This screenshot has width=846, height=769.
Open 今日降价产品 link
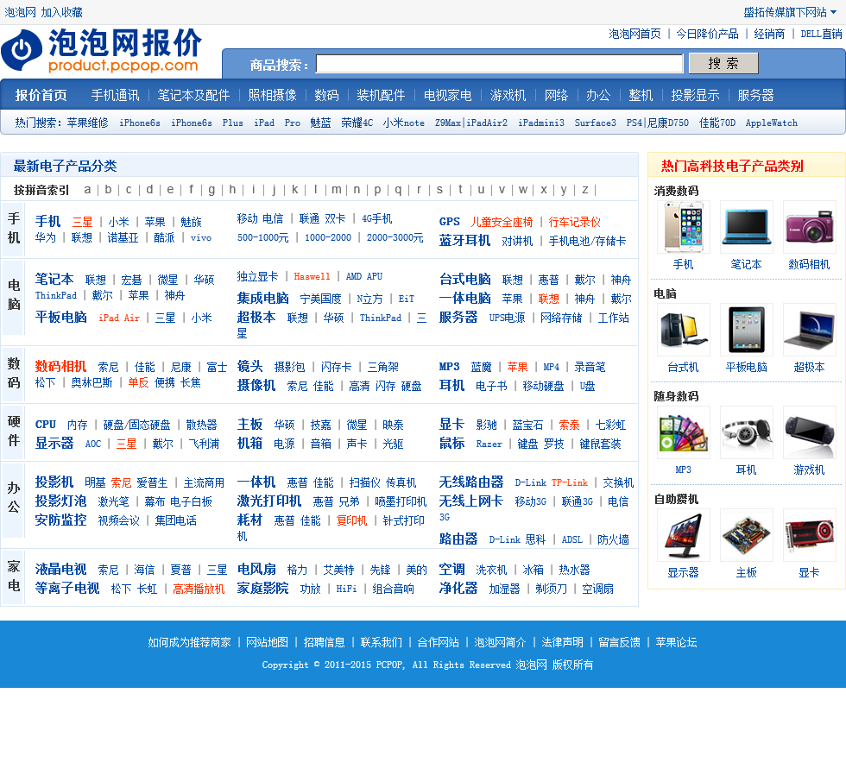(x=707, y=34)
